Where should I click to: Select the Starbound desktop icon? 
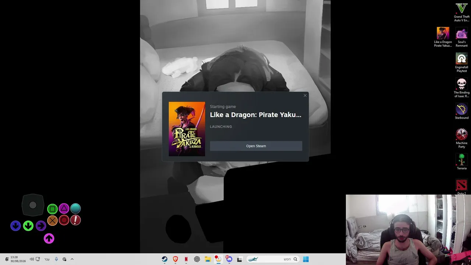pyautogui.click(x=461, y=112)
